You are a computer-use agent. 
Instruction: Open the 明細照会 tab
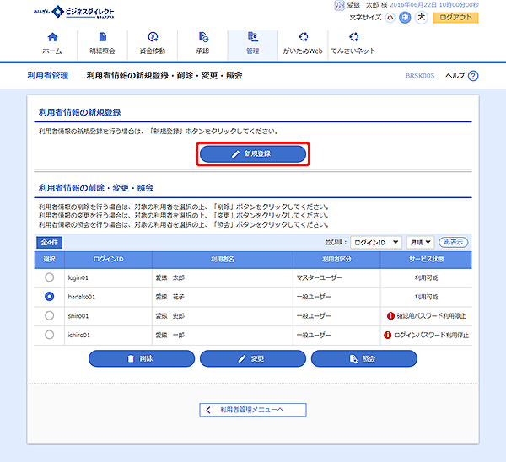coord(102,46)
